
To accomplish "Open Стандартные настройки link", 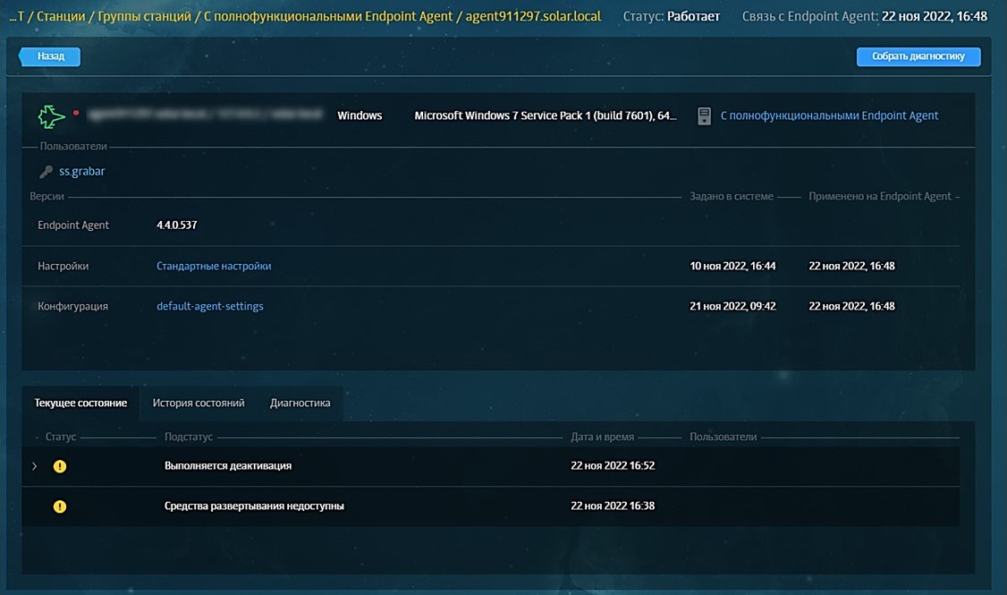I will tap(214, 266).
